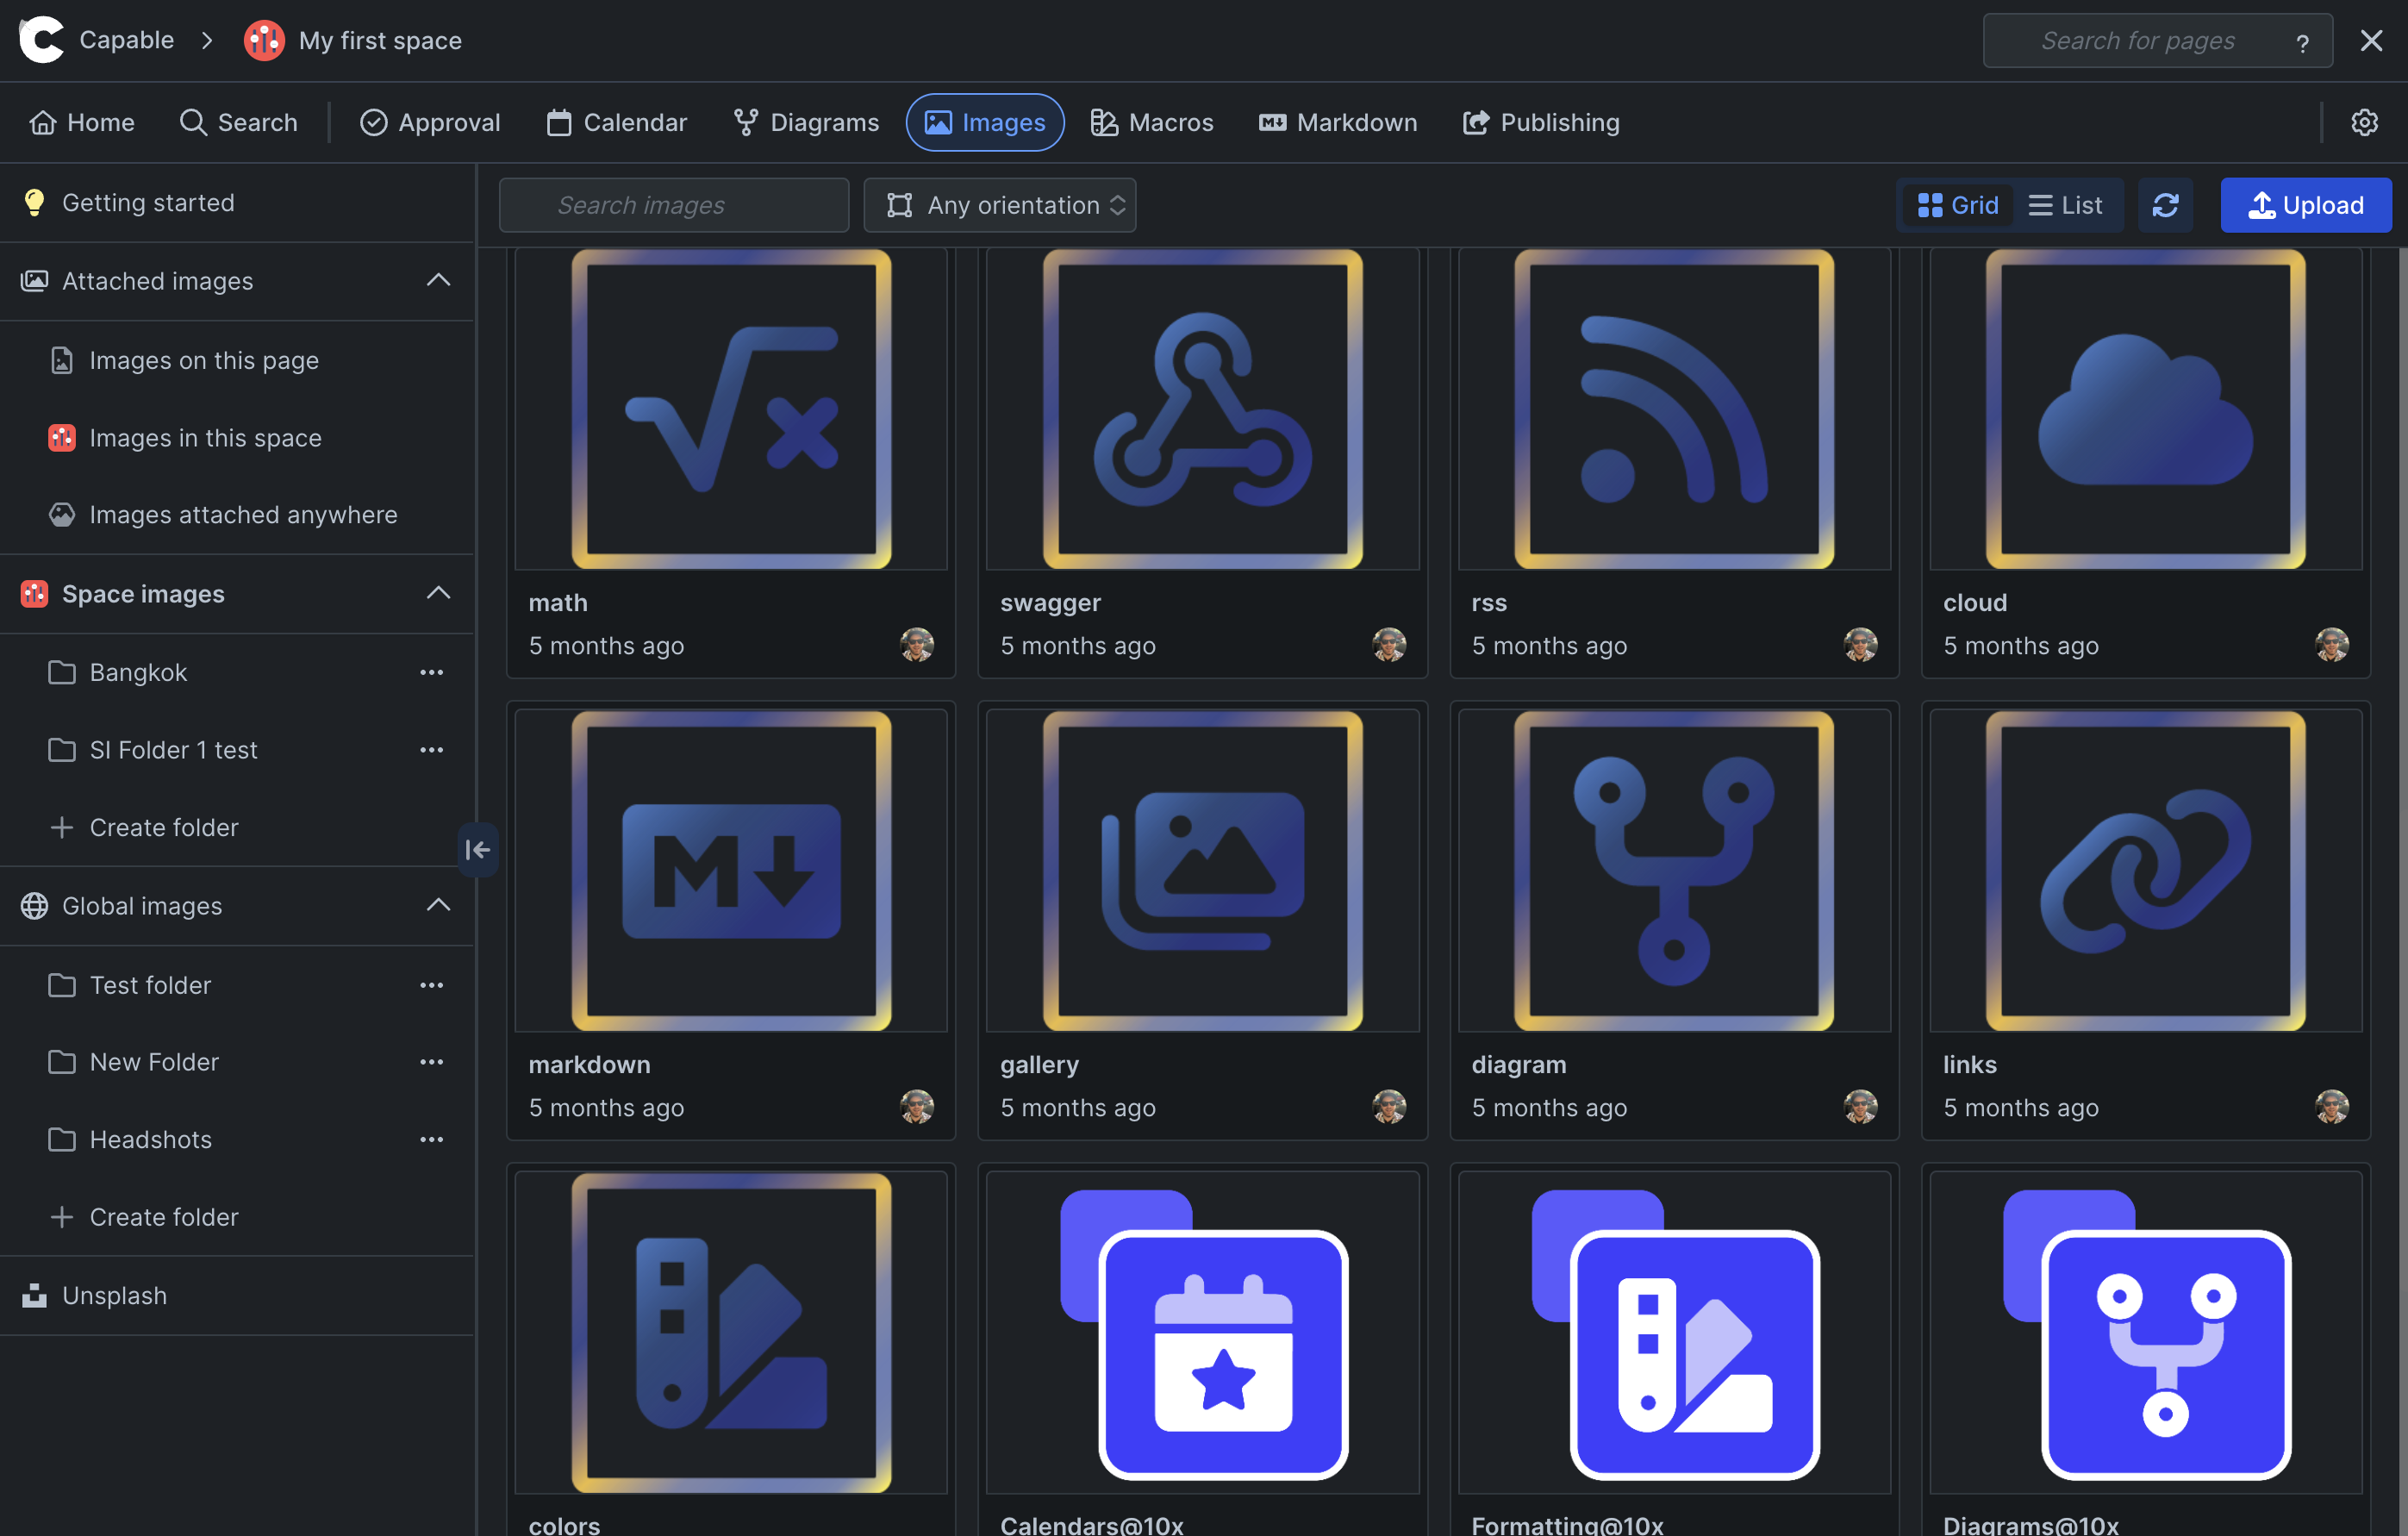Open more options for Headshots folder
The height and width of the screenshot is (1536, 2408).
tap(431, 1139)
